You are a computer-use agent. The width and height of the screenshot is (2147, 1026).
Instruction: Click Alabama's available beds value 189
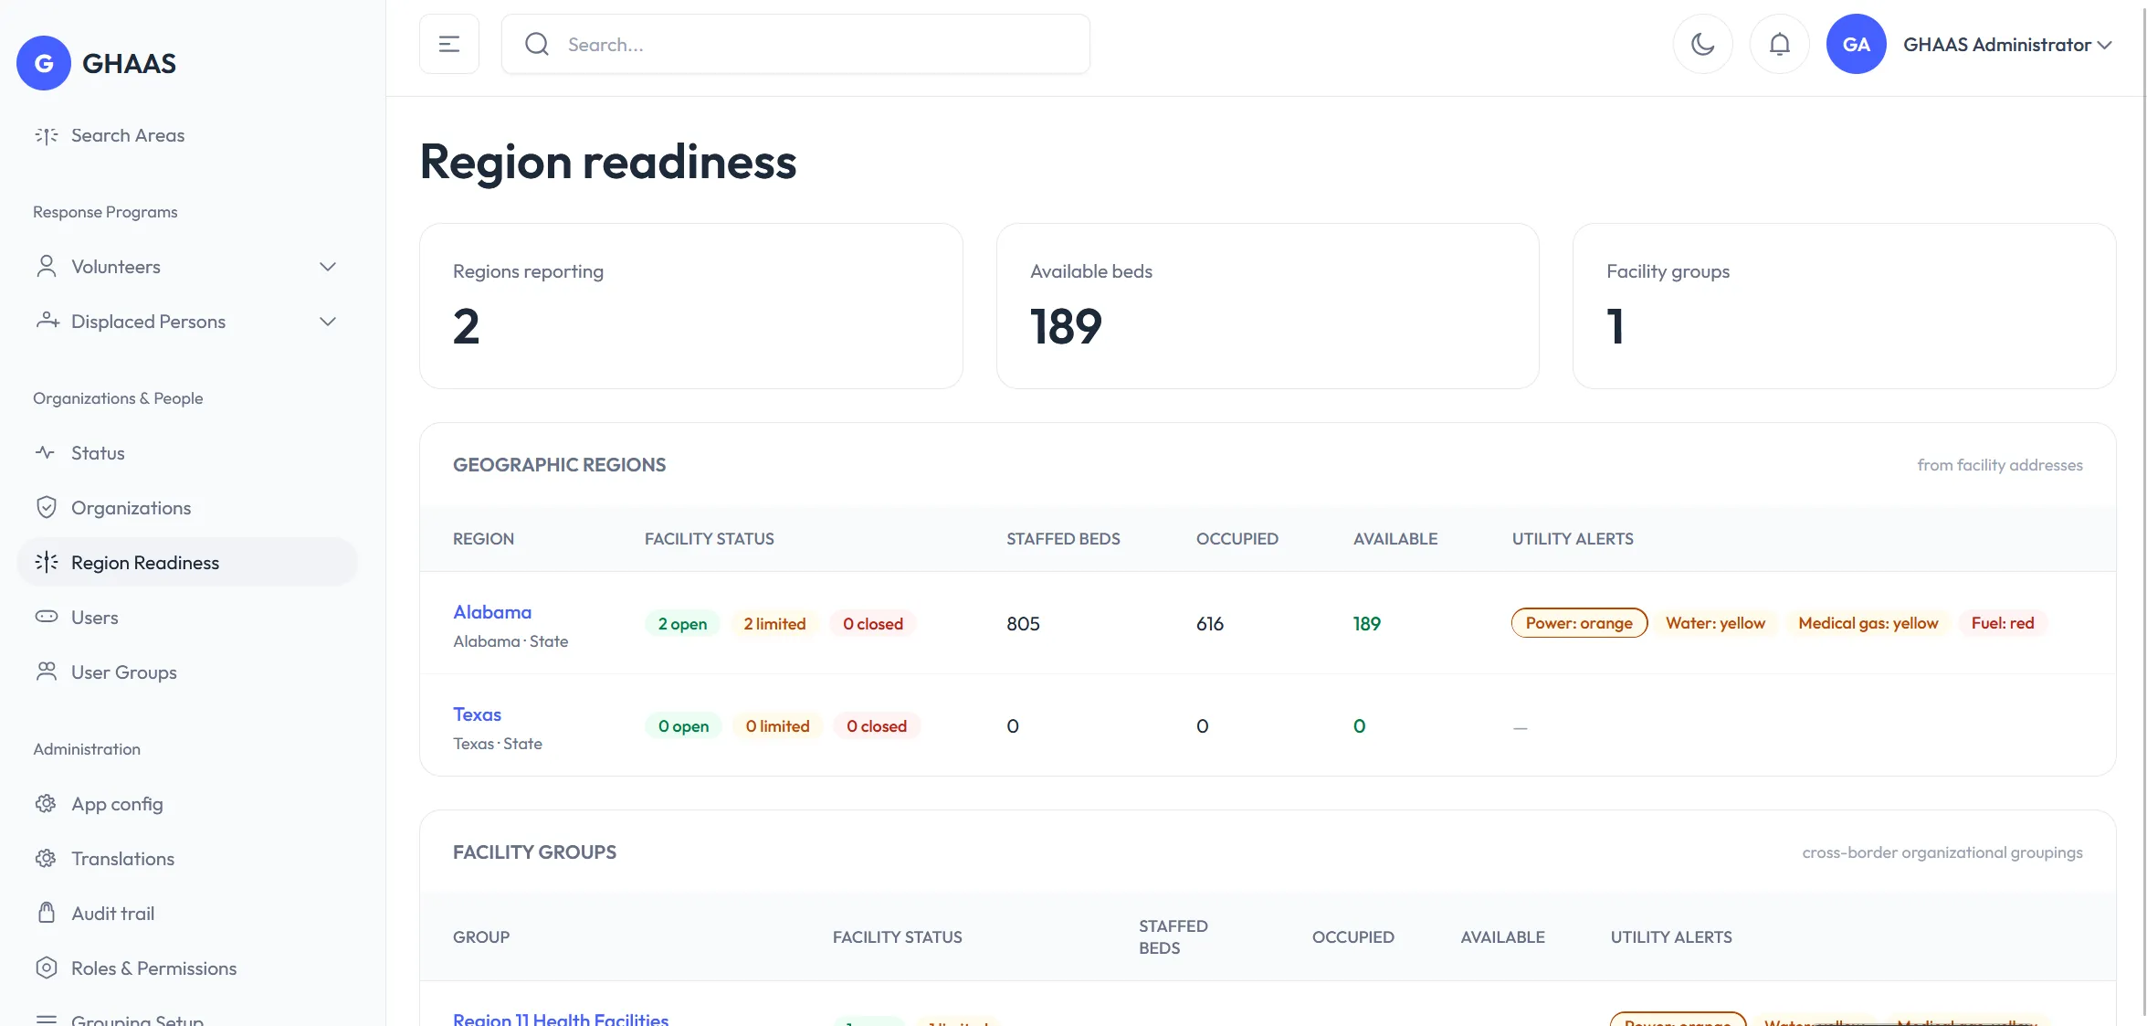1366,623
